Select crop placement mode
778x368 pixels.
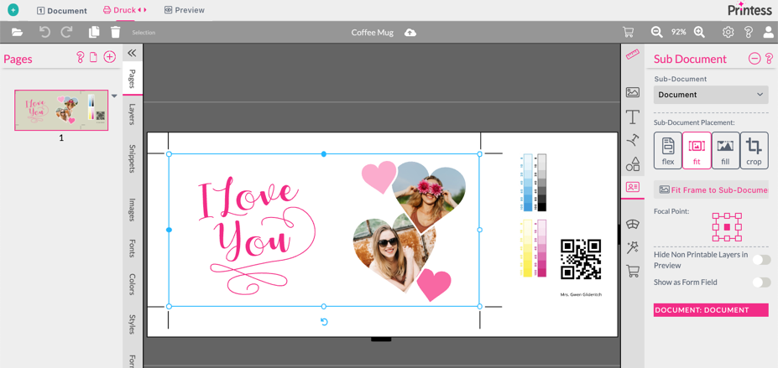[755, 151]
